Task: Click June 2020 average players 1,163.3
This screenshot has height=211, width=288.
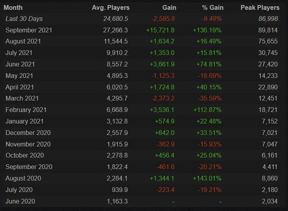Action: [x=117, y=201]
